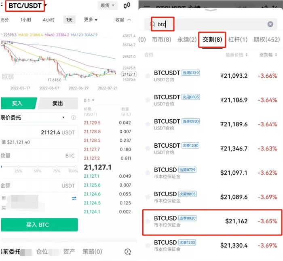Favorite the BTCUSDT 当周0729 contract star
This screenshot has width=283, height=261.
(x=148, y=76)
